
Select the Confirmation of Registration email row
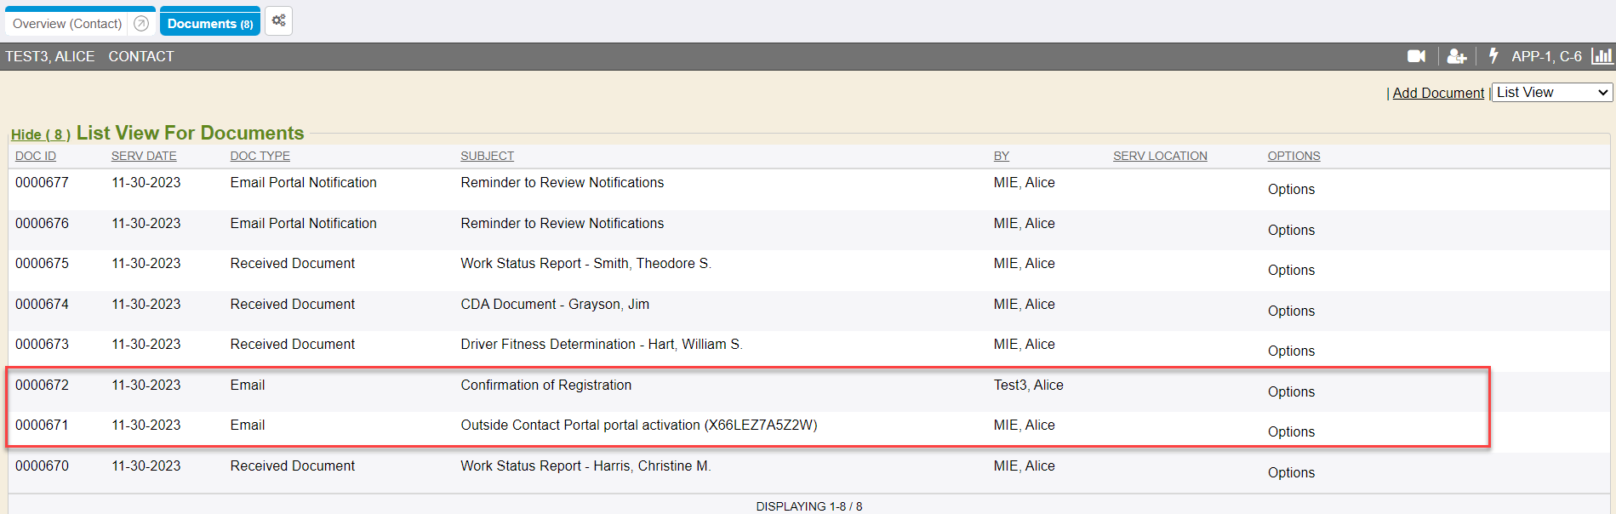coord(545,385)
